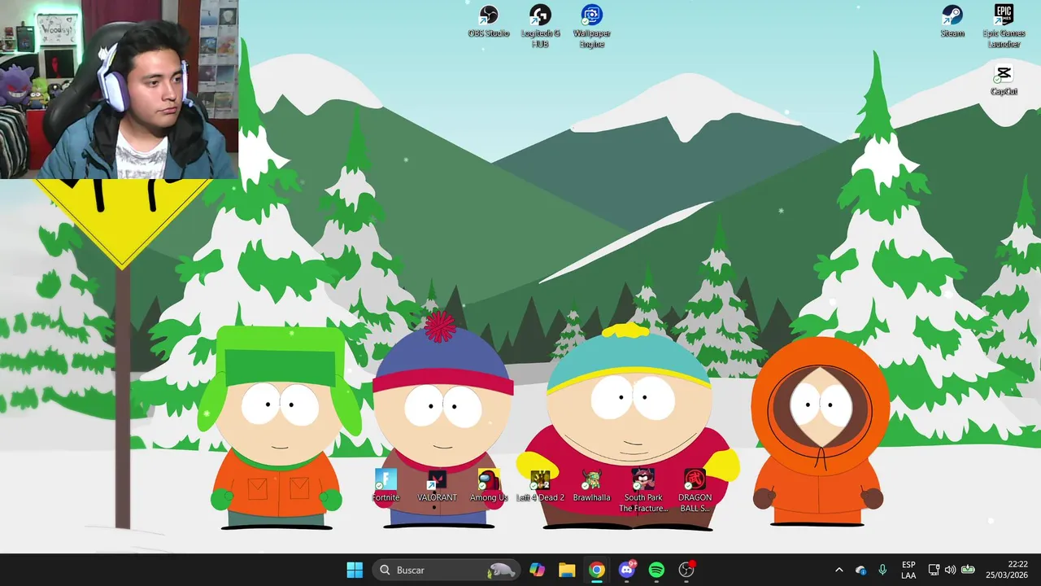1041x586 pixels.
Task: Select South Park The Fractured shortcut
Action: point(643,491)
